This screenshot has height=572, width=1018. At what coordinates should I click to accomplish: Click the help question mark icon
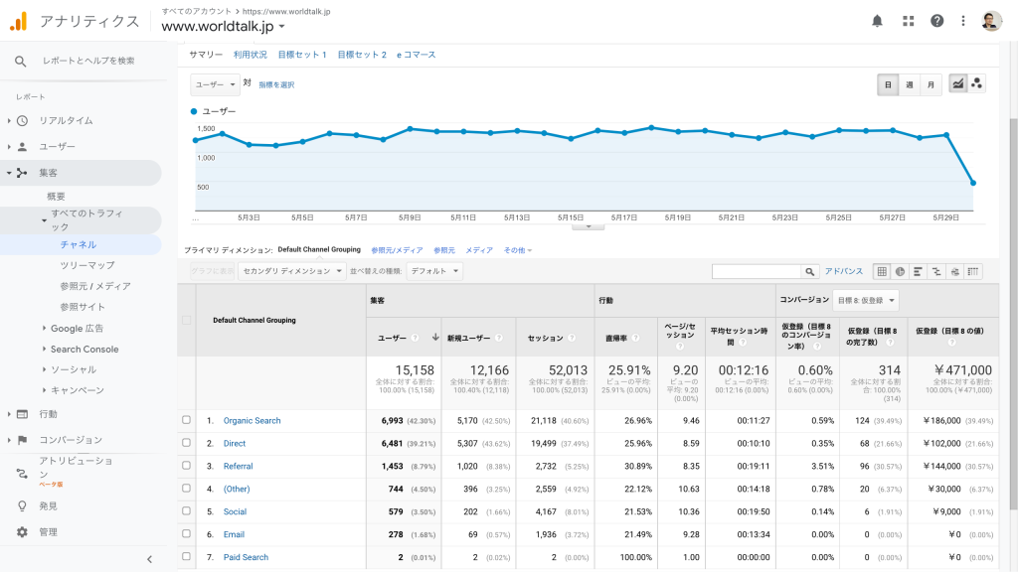pyautogui.click(x=936, y=21)
